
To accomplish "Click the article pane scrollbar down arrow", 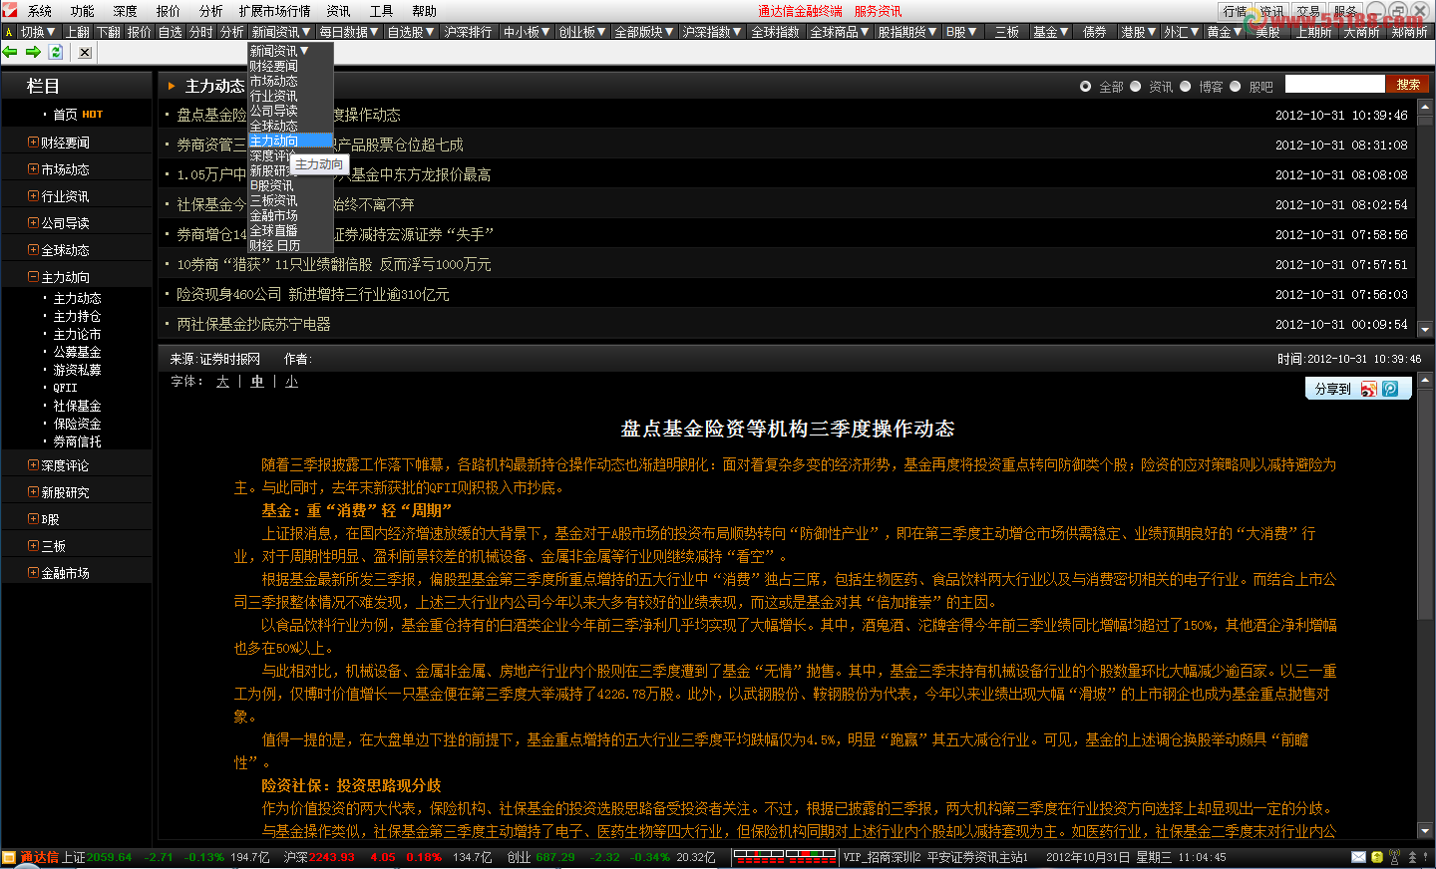I will pos(1424,830).
